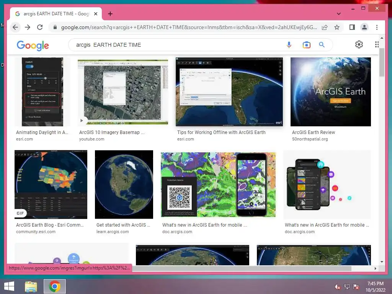Search by image with camera icon
The height and width of the screenshot is (294, 392).
(x=306, y=45)
